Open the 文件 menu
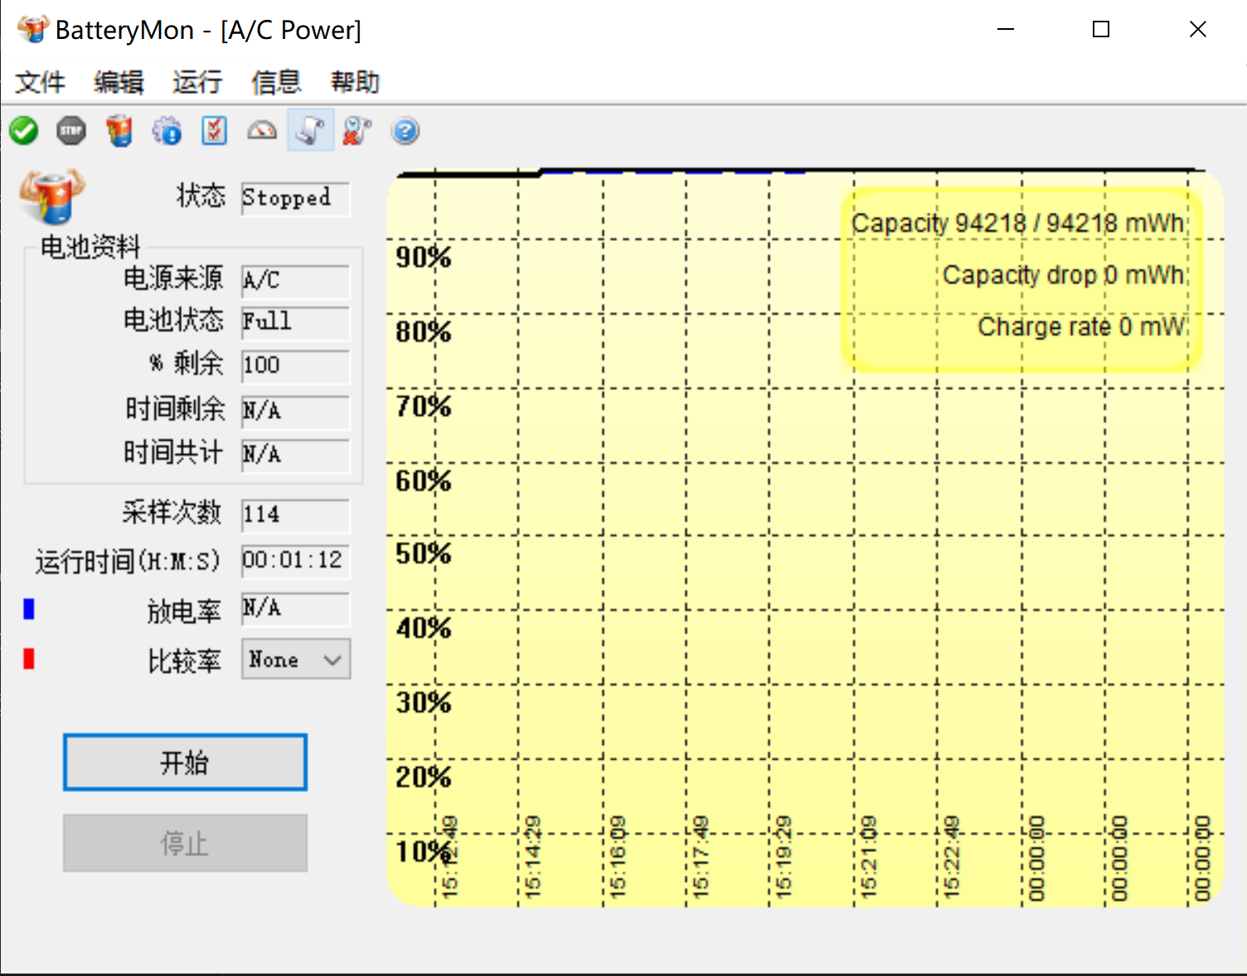The height and width of the screenshot is (976, 1247). point(40,82)
